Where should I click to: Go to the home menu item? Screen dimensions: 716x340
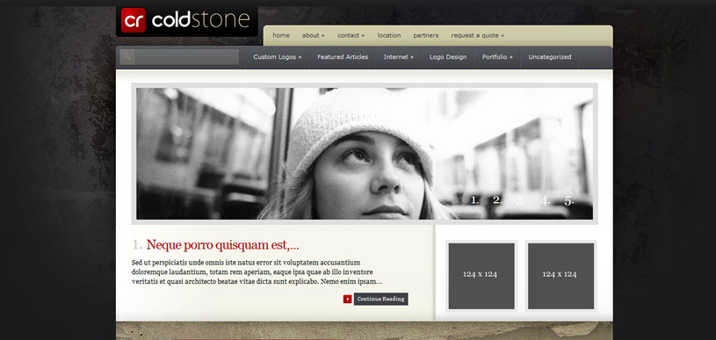coord(281,35)
